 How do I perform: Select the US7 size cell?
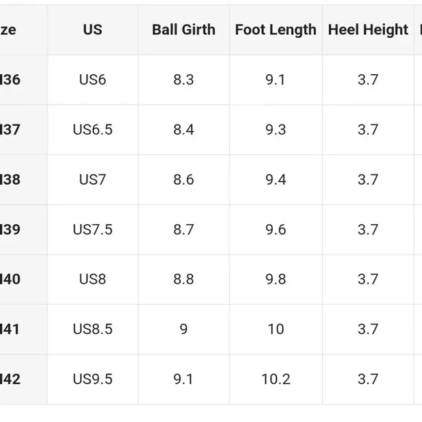92,180
